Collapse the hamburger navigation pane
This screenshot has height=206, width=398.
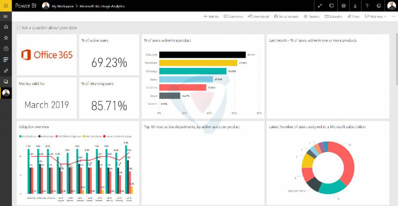tap(6, 16)
